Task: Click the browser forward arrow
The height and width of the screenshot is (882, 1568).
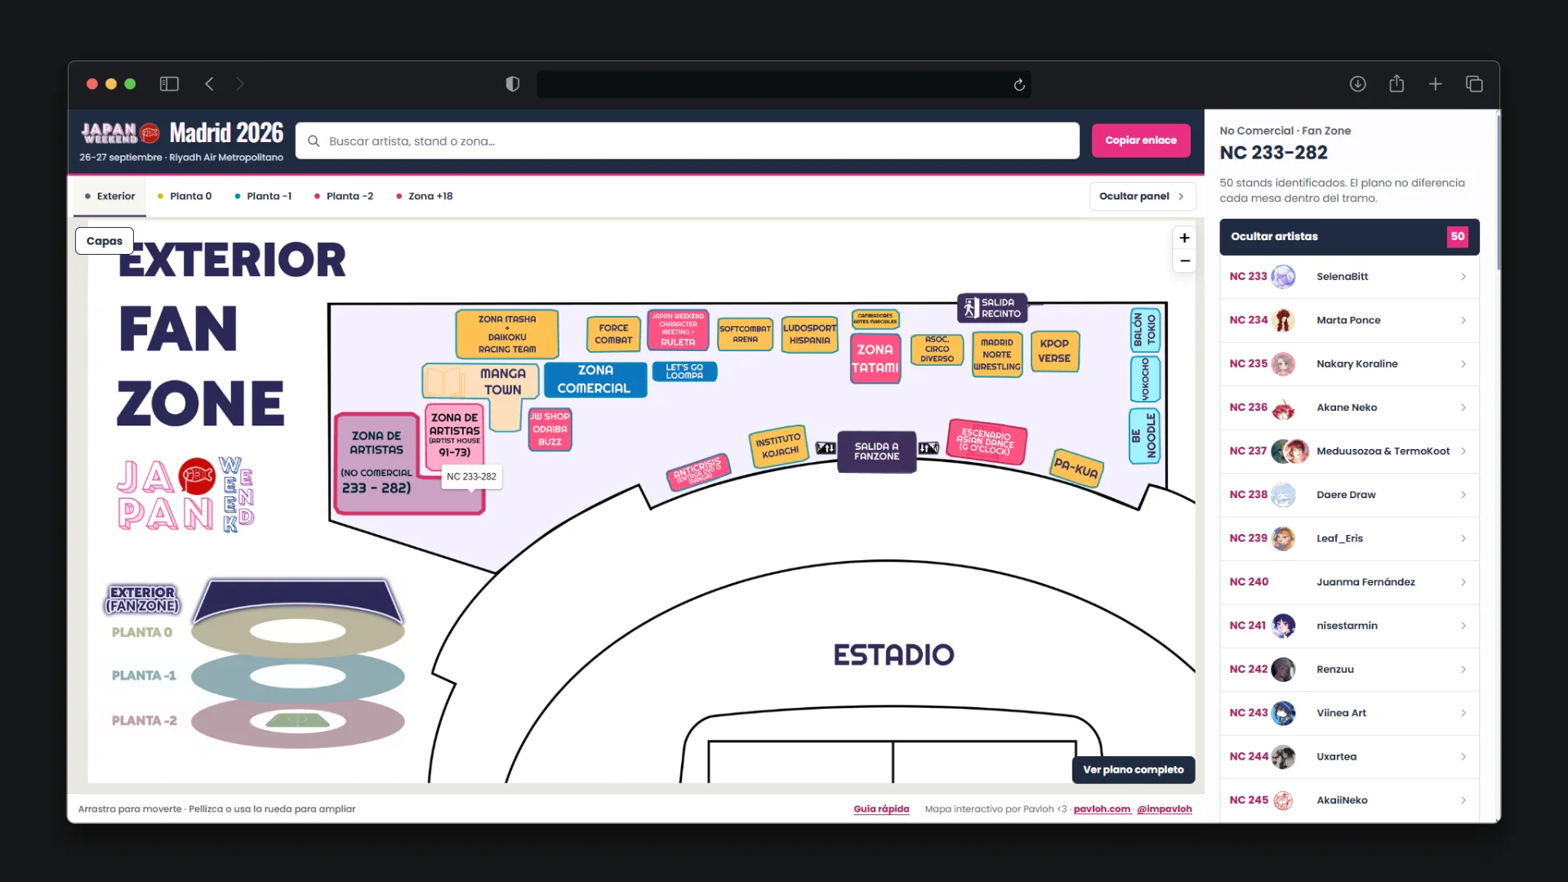Action: (239, 84)
